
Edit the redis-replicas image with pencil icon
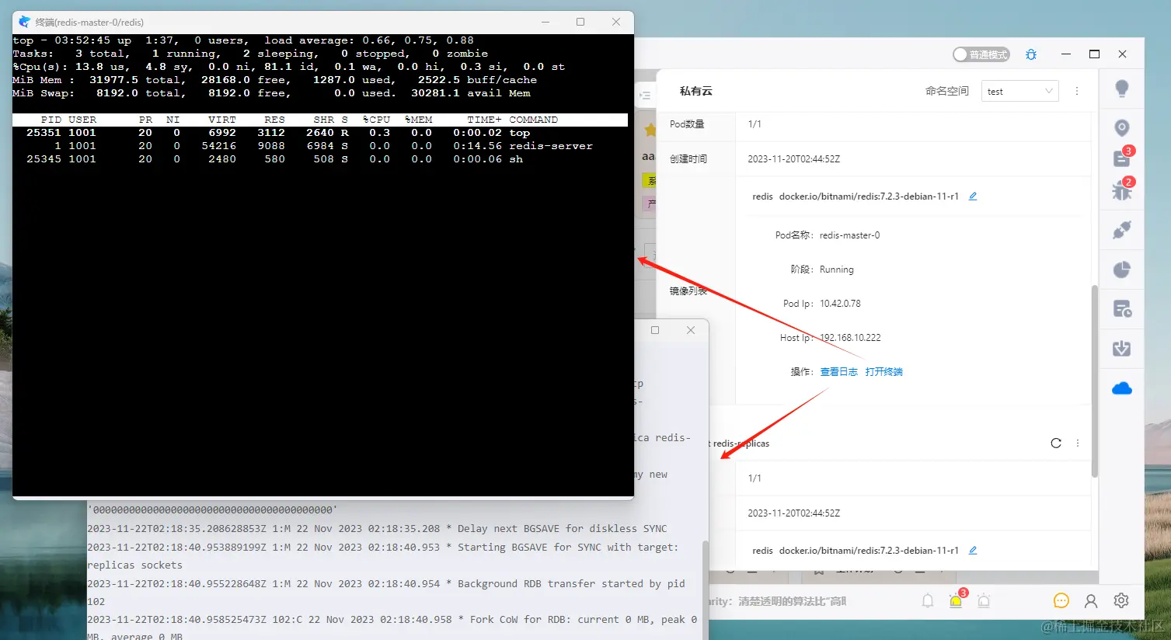[x=973, y=551]
